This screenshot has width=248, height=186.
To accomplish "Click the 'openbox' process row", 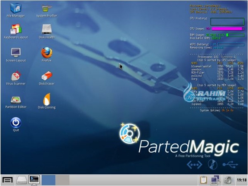I will click(217, 70).
